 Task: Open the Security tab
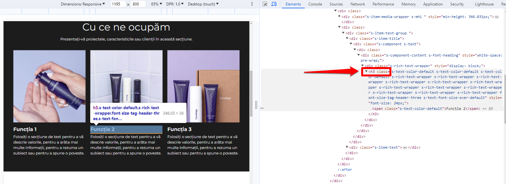click(x=457, y=4)
